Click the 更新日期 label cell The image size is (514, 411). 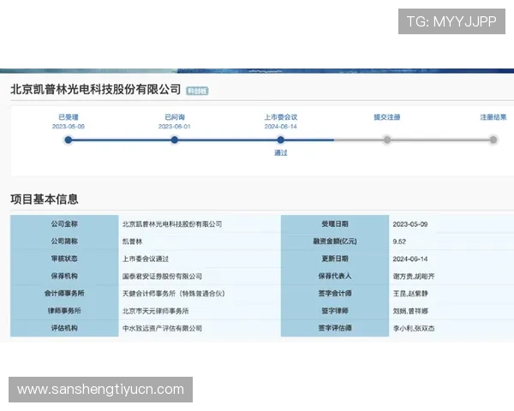[x=335, y=259]
